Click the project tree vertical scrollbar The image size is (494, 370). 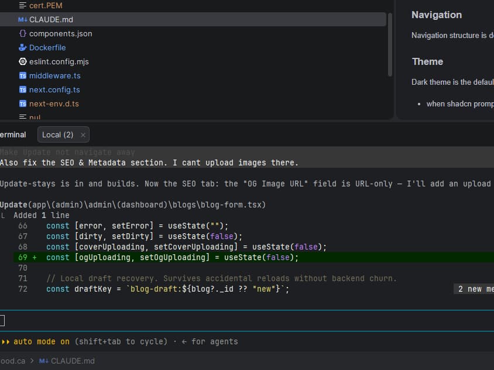(x=390, y=44)
